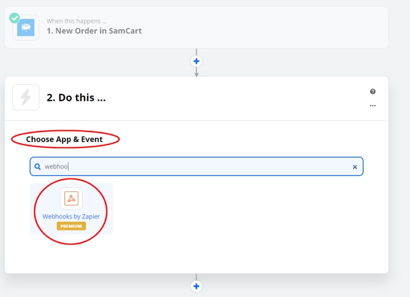Add a new step below step 2
Viewport: 410px width, 297px height.
[x=196, y=286]
